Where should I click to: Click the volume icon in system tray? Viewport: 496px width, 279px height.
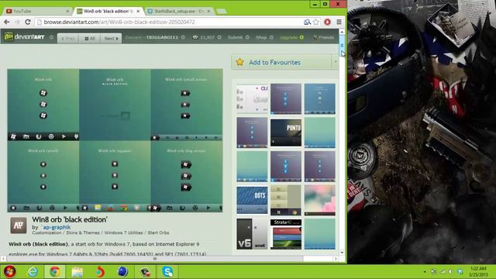click(x=451, y=272)
